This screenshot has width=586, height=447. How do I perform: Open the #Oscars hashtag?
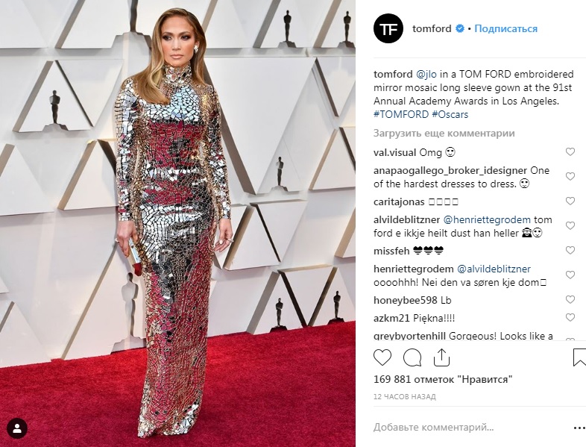tap(450, 114)
